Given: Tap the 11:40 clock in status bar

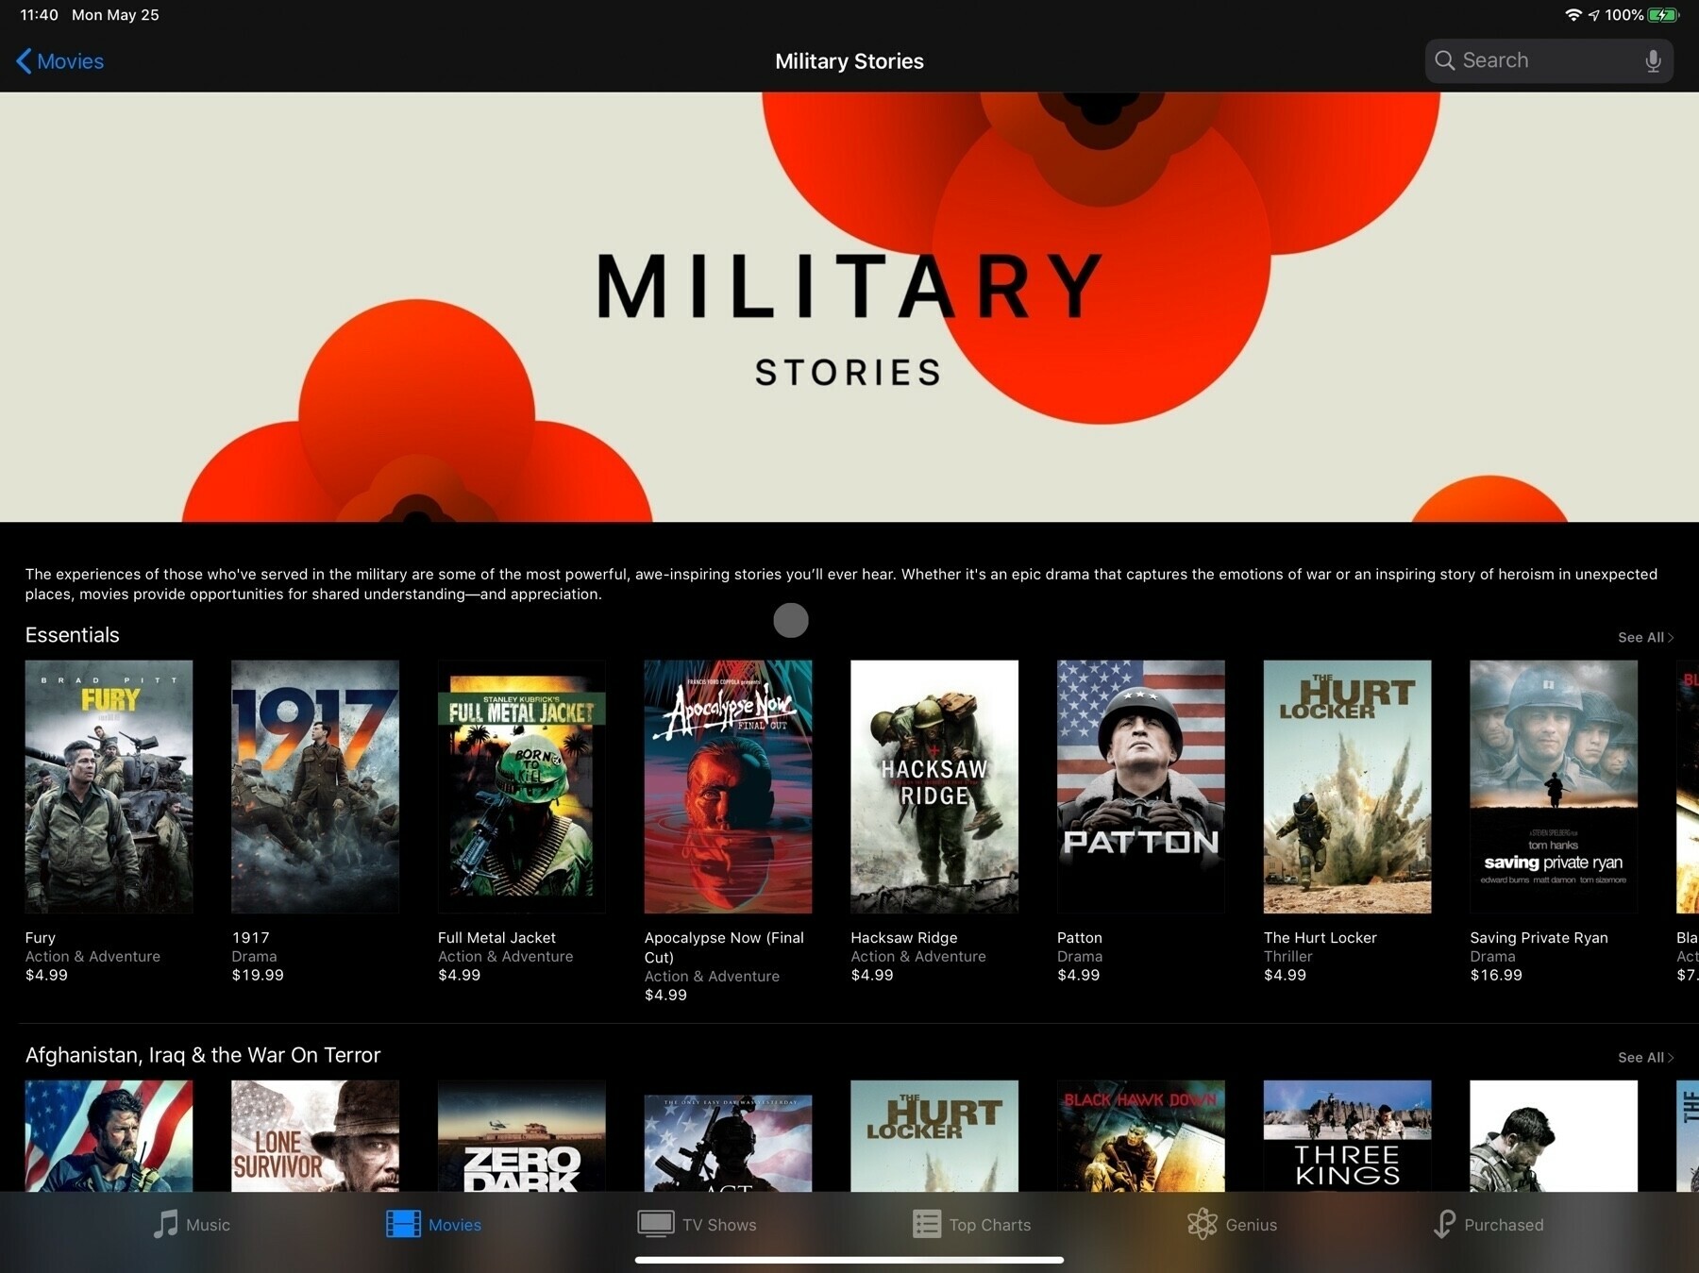Looking at the screenshot, I should pos(39,15).
